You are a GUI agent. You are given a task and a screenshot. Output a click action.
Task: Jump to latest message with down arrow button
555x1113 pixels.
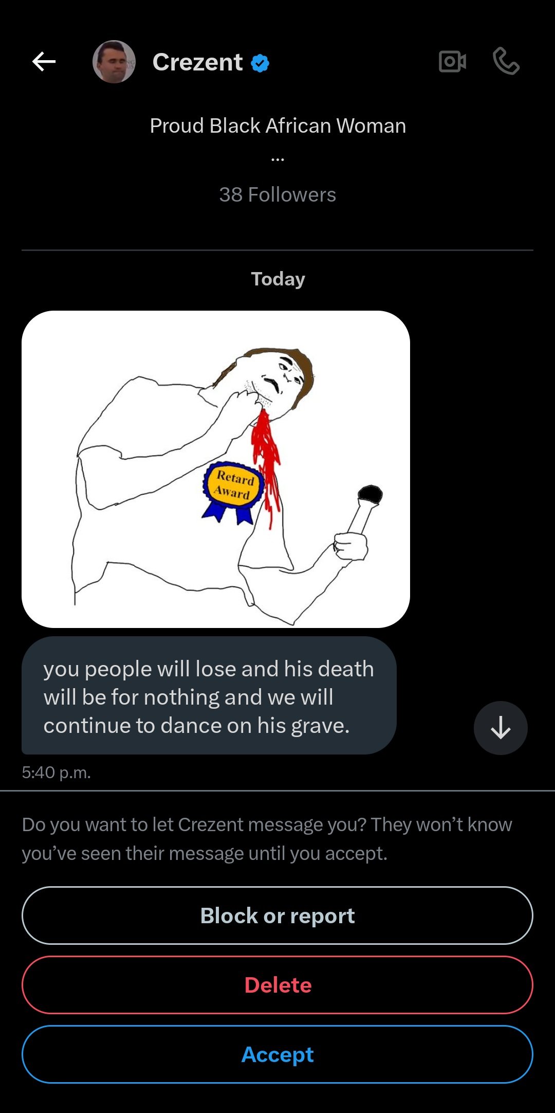pyautogui.click(x=501, y=728)
